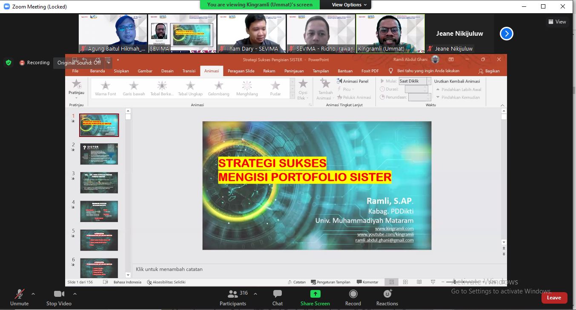Select slide 4 thumbnail in panel

(99, 211)
